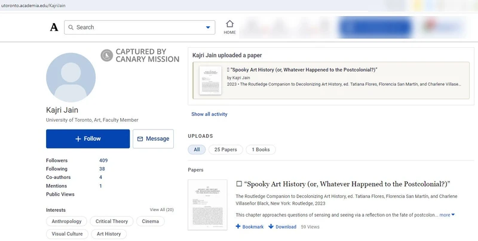The height and width of the screenshot is (241, 478).
Task: Click the plus icon beside Bookmark
Action: pos(238,227)
